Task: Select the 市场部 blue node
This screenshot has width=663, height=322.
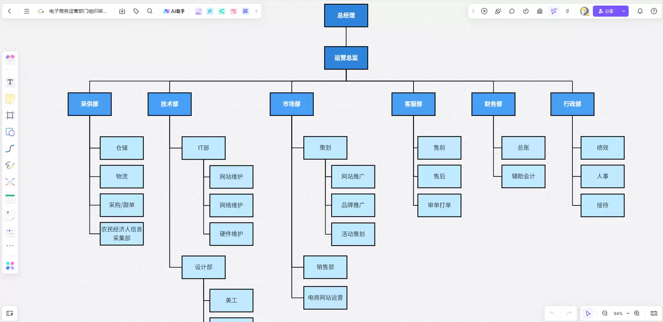Action: coord(292,104)
